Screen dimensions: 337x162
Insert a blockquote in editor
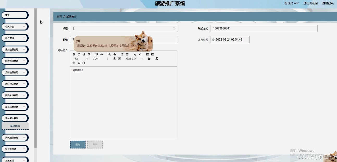[97, 54]
